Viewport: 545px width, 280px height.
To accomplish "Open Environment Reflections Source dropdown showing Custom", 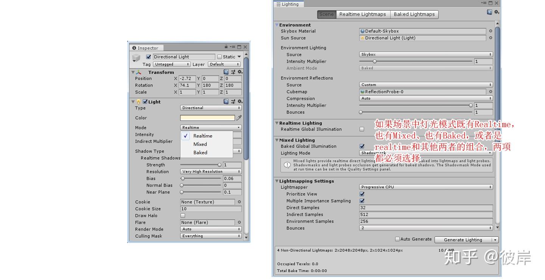I will 426,85.
